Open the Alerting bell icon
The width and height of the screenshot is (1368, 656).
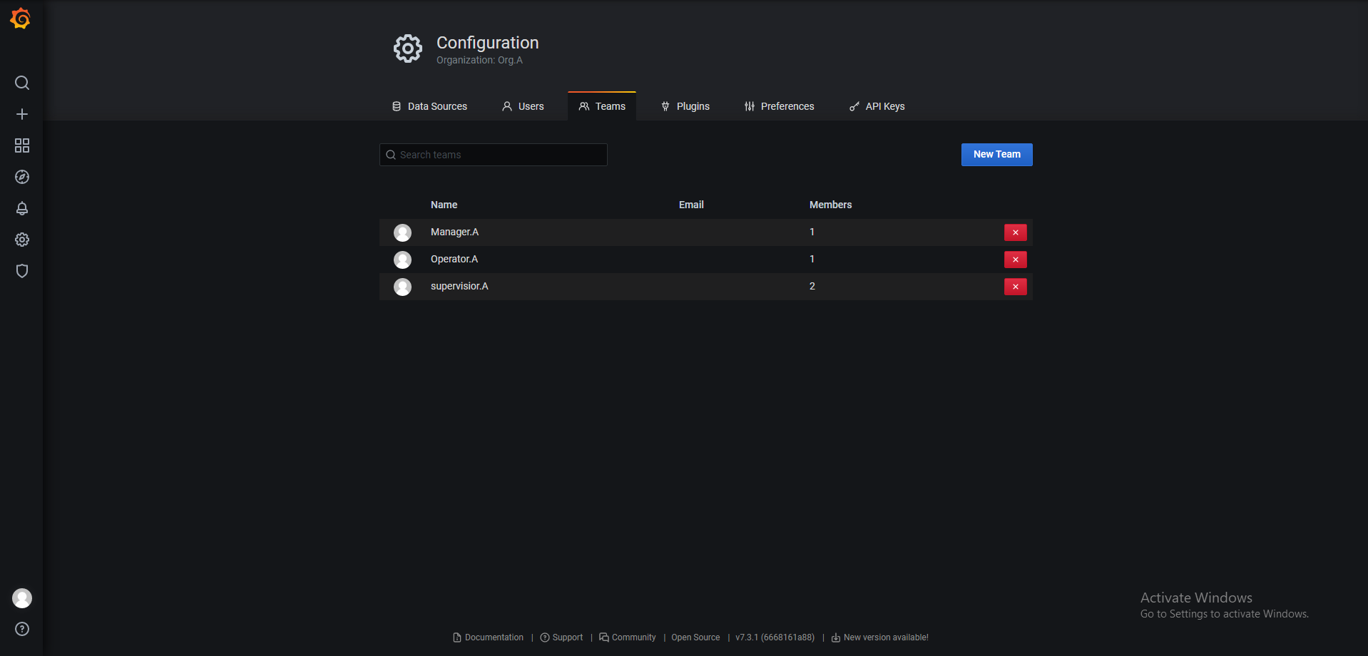22,208
